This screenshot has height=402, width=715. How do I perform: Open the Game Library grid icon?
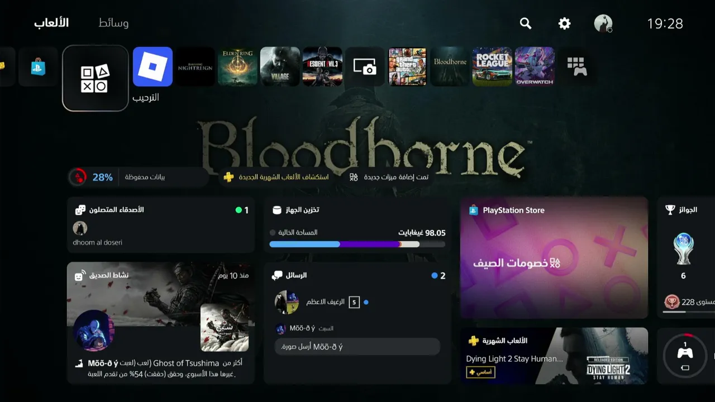[577, 66]
